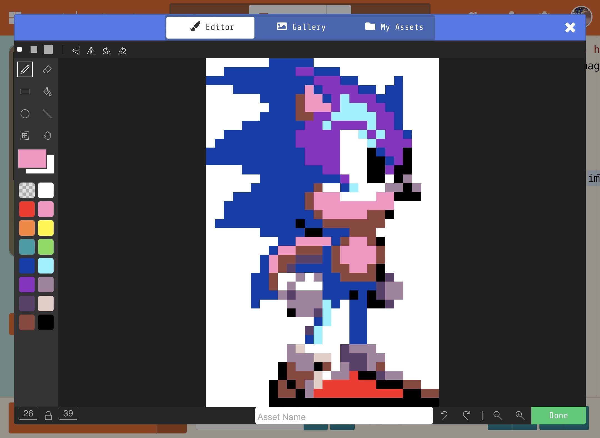Choose the small brush size
Screen dimensions: 600x438
[19, 49]
